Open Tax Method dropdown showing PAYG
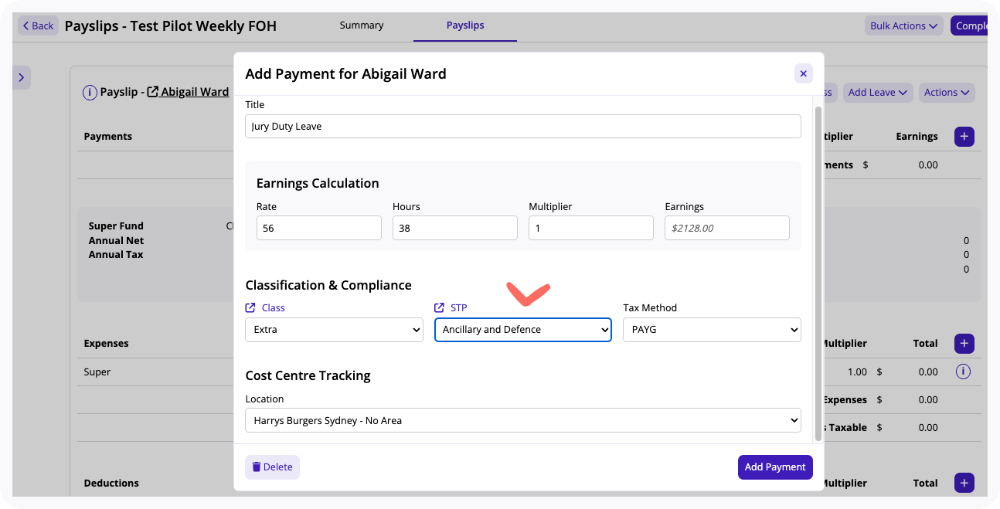The width and height of the screenshot is (1000, 509). click(712, 330)
